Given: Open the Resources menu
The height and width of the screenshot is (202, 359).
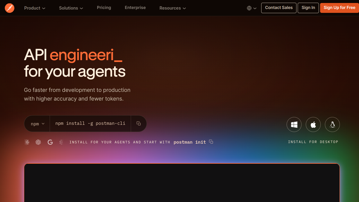Looking at the screenshot, I should click(173, 8).
